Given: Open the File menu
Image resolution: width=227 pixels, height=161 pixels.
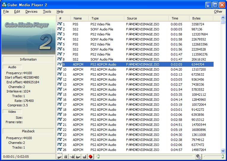Looking at the screenshot, I should pyautogui.click(x=6, y=12).
